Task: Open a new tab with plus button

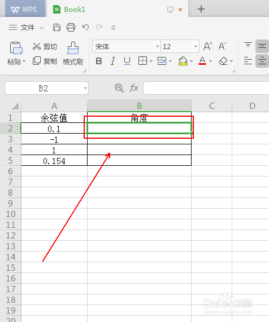Action: (201, 9)
